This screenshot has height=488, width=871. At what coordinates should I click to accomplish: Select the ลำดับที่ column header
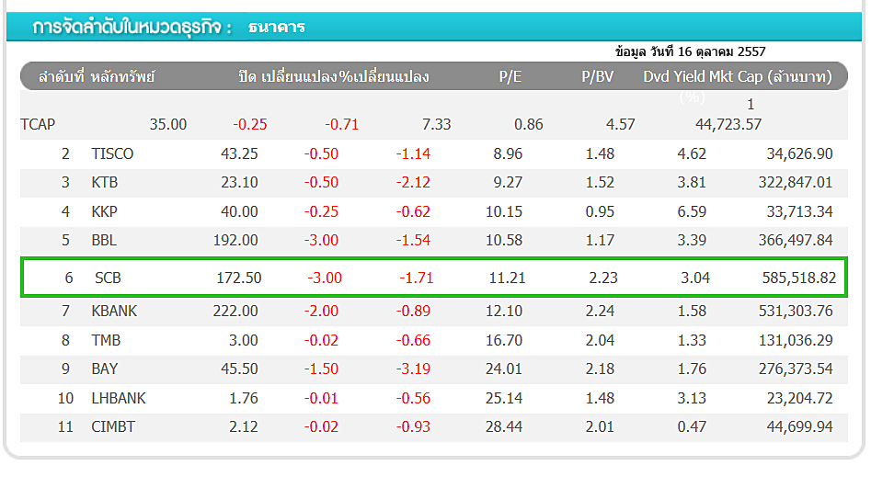click(61, 77)
